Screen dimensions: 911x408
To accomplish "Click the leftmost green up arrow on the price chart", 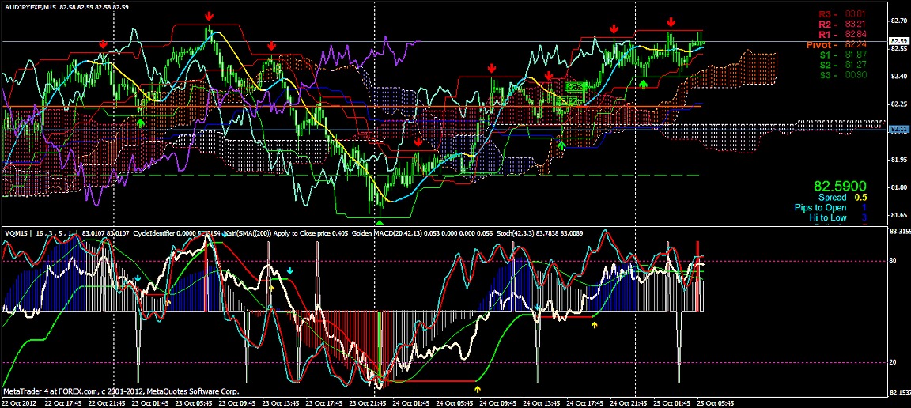I will [x=141, y=123].
